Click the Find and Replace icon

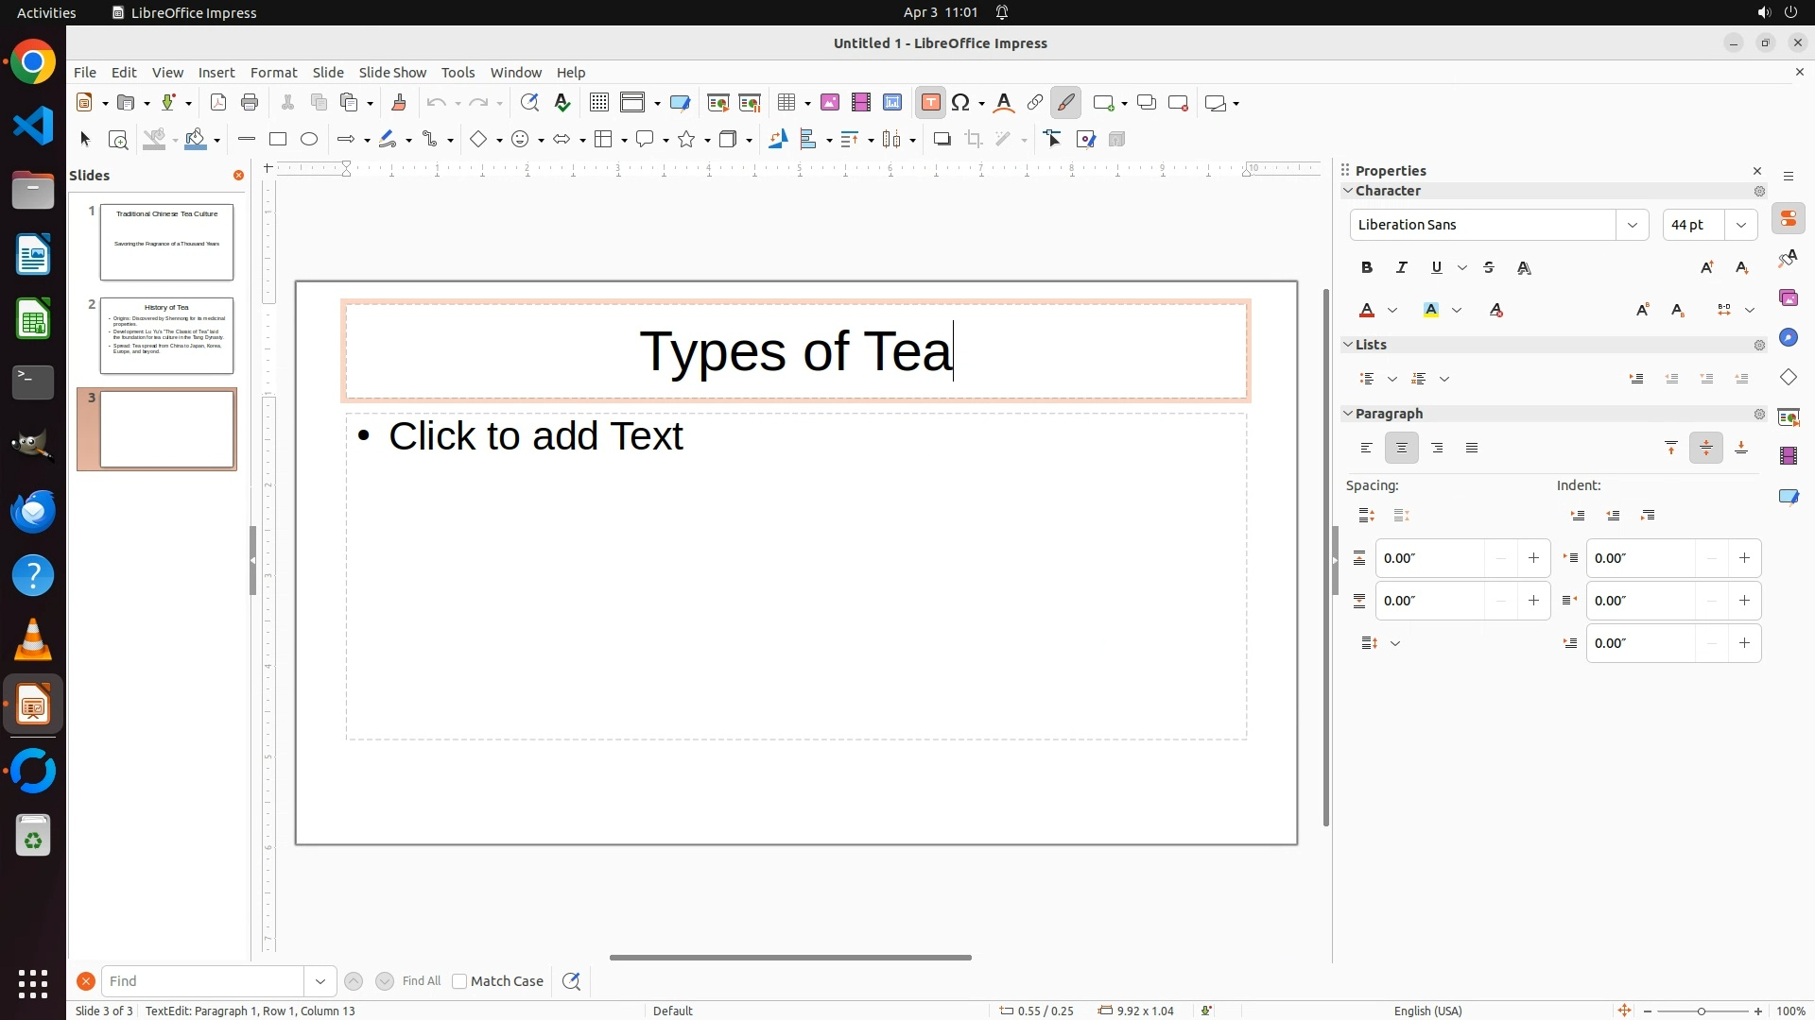tap(529, 103)
